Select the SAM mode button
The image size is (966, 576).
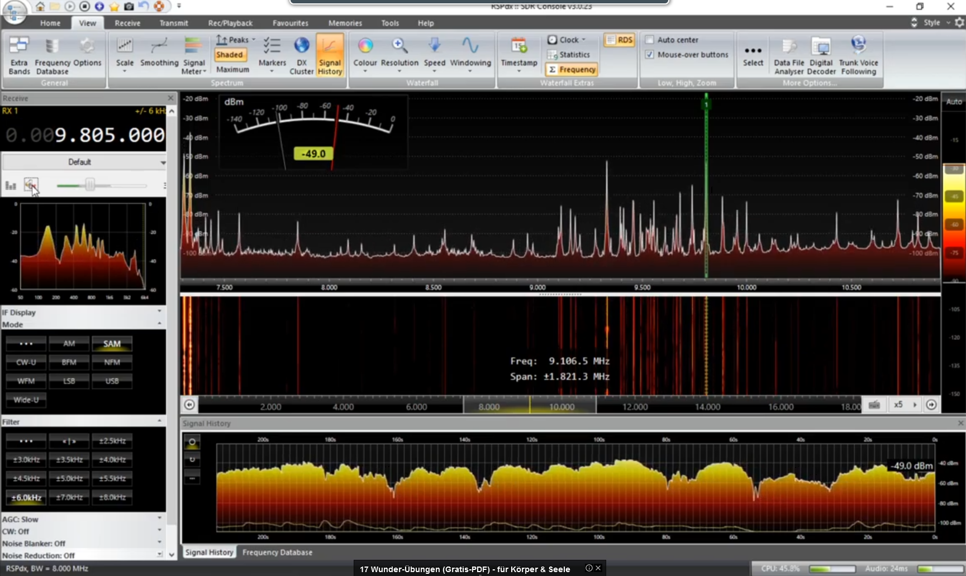(112, 344)
